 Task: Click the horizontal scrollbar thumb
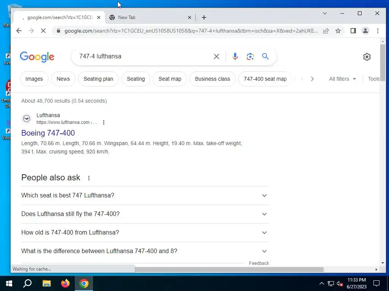[x=229, y=269]
